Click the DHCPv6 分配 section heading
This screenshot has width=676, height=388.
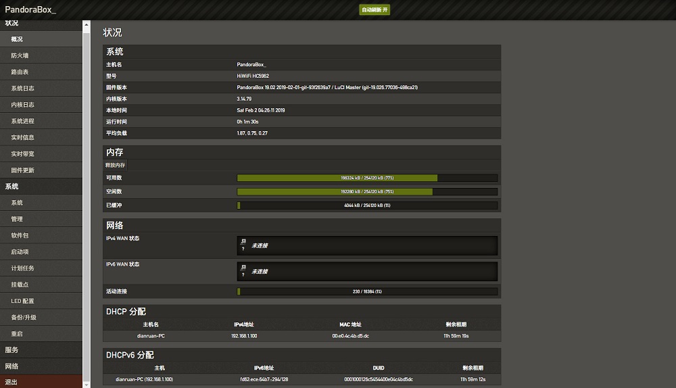point(130,355)
